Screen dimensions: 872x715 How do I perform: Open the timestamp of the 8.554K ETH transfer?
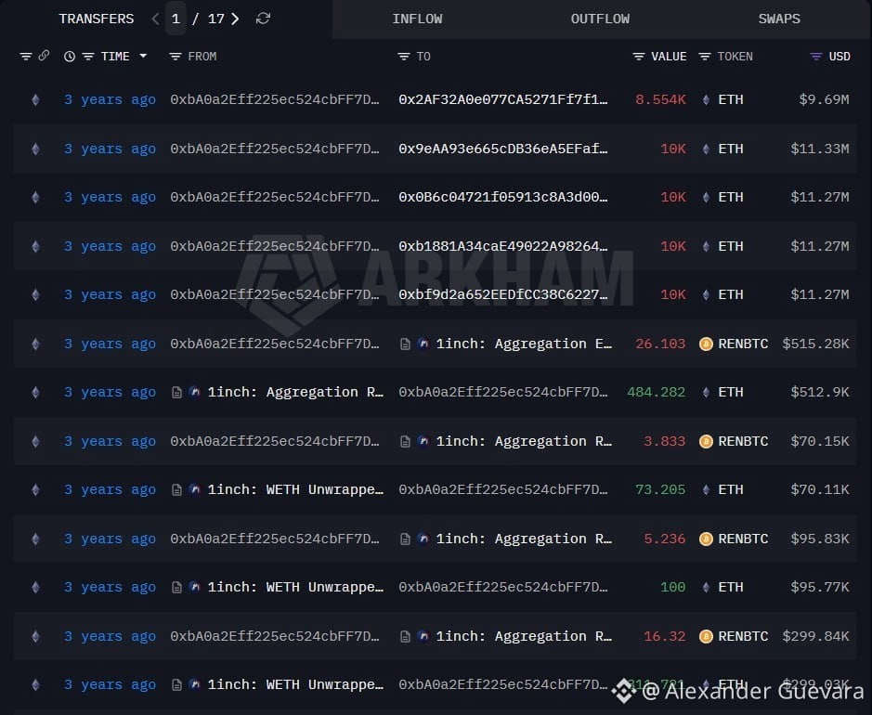point(110,100)
